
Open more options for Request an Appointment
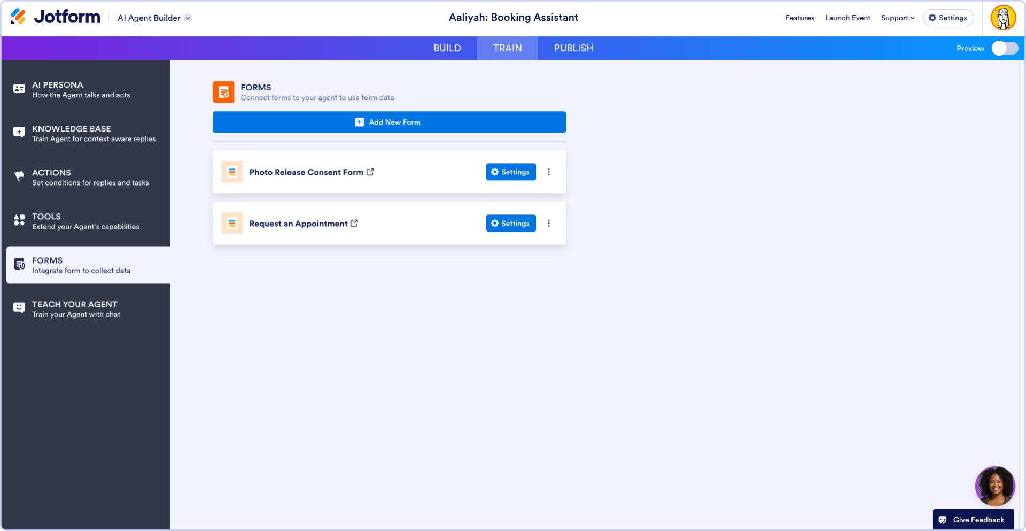coord(549,223)
